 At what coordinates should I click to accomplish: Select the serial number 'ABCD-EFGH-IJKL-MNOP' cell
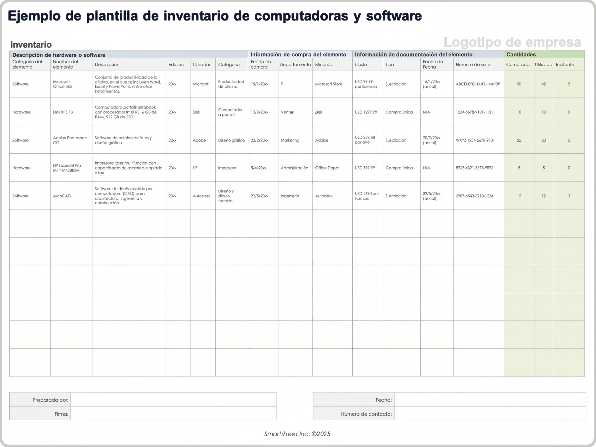[478, 84]
